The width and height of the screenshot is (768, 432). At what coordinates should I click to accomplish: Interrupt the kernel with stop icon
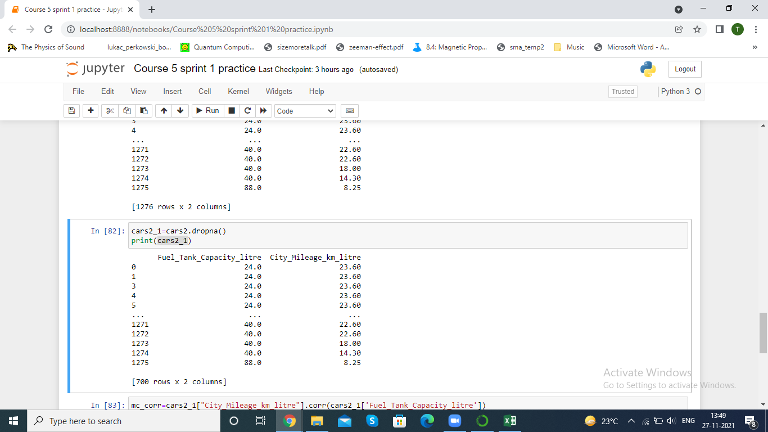[x=232, y=111]
